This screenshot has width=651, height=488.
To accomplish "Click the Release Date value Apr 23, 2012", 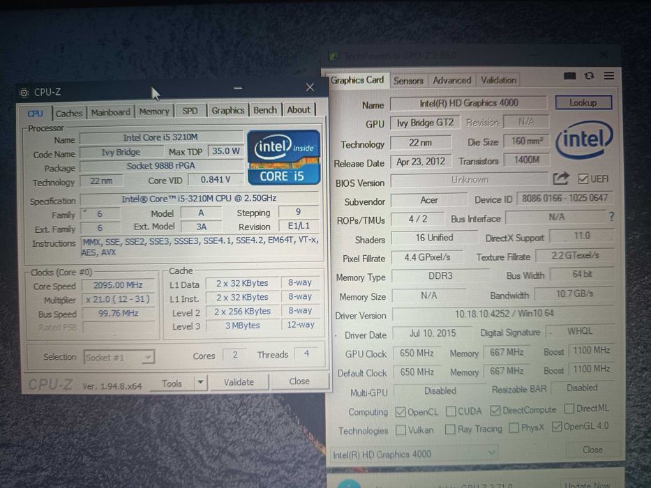I will point(421,162).
